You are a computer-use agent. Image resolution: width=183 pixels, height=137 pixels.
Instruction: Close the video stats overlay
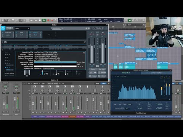point(84,53)
